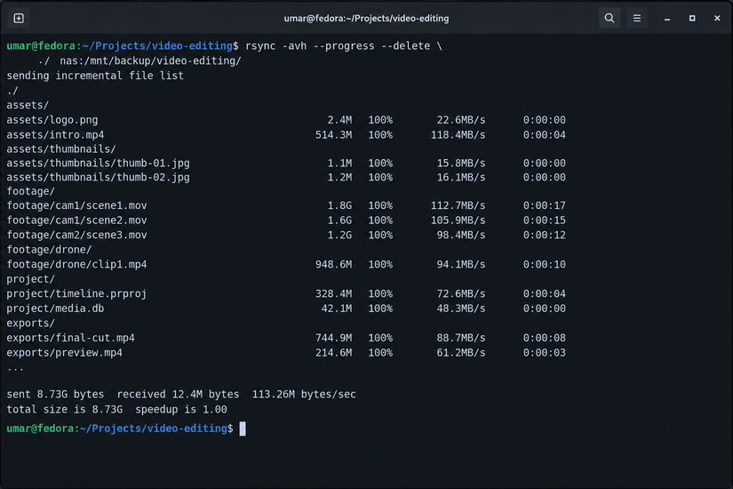Open the hamburger main menu

pyautogui.click(x=637, y=19)
